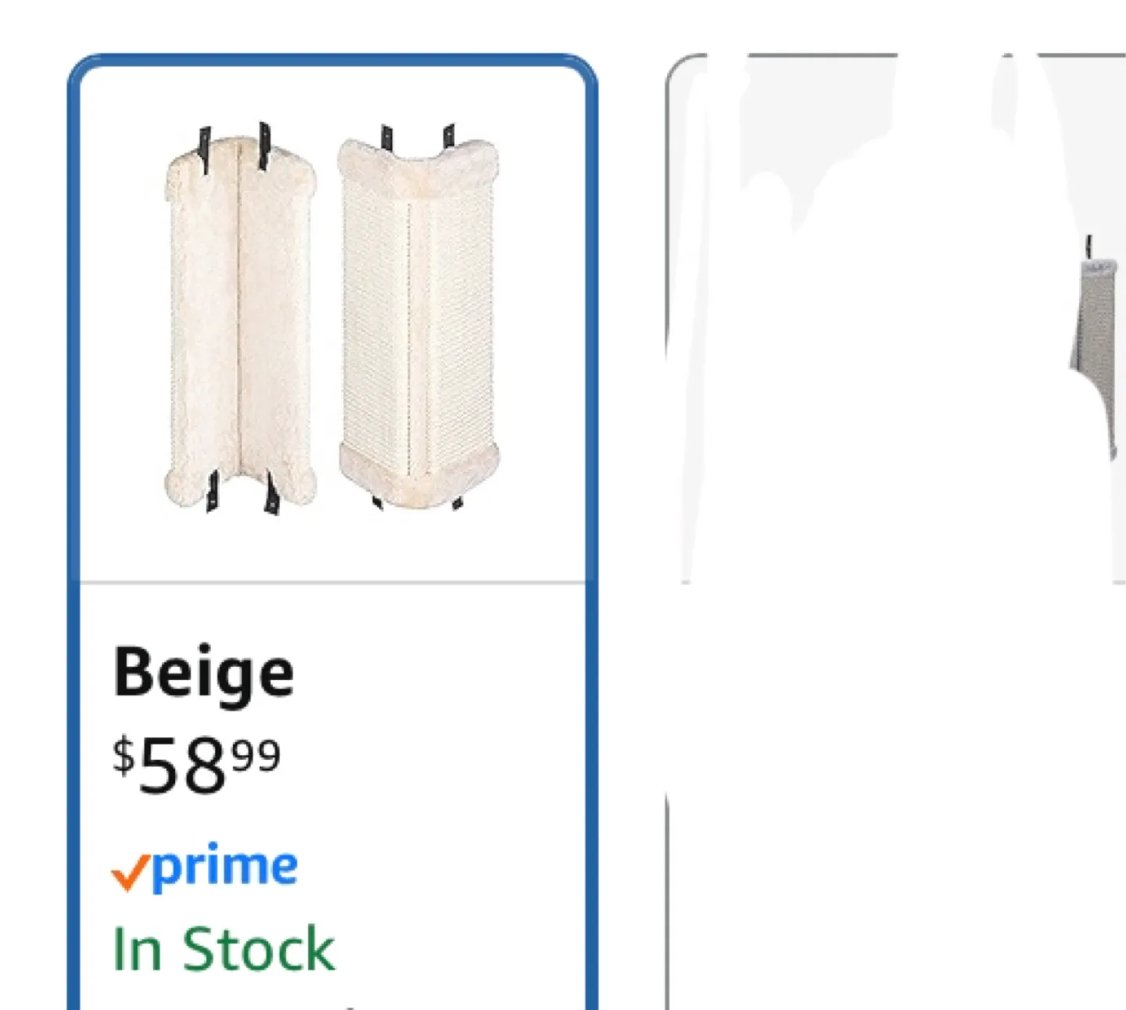Click the superscript 99 cents in price
Screen dimensions: 1126x1010
256,757
